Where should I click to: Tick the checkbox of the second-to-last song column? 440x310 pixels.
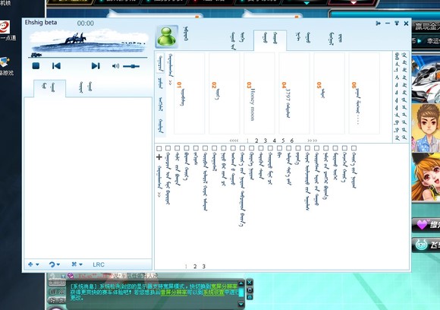[344, 148]
